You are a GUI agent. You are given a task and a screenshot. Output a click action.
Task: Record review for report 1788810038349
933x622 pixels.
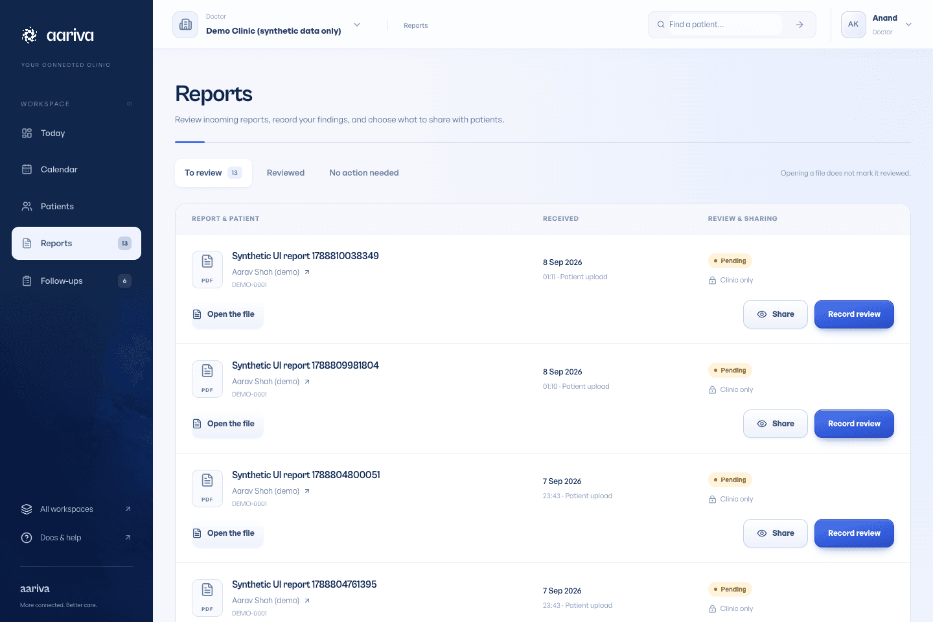click(854, 314)
